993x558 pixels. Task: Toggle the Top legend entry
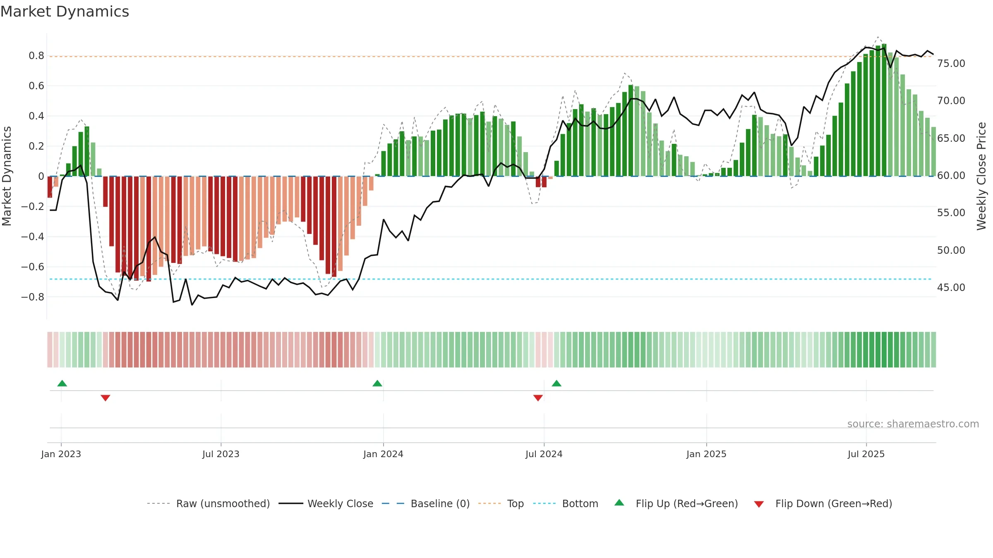pos(501,503)
